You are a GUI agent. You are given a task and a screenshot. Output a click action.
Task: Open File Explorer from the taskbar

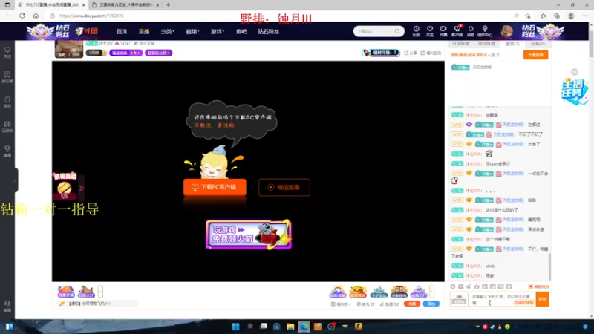(290, 327)
